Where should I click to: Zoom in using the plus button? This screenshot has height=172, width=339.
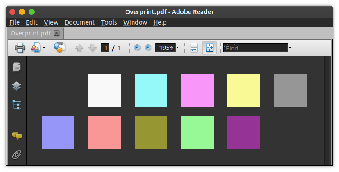click(148, 47)
